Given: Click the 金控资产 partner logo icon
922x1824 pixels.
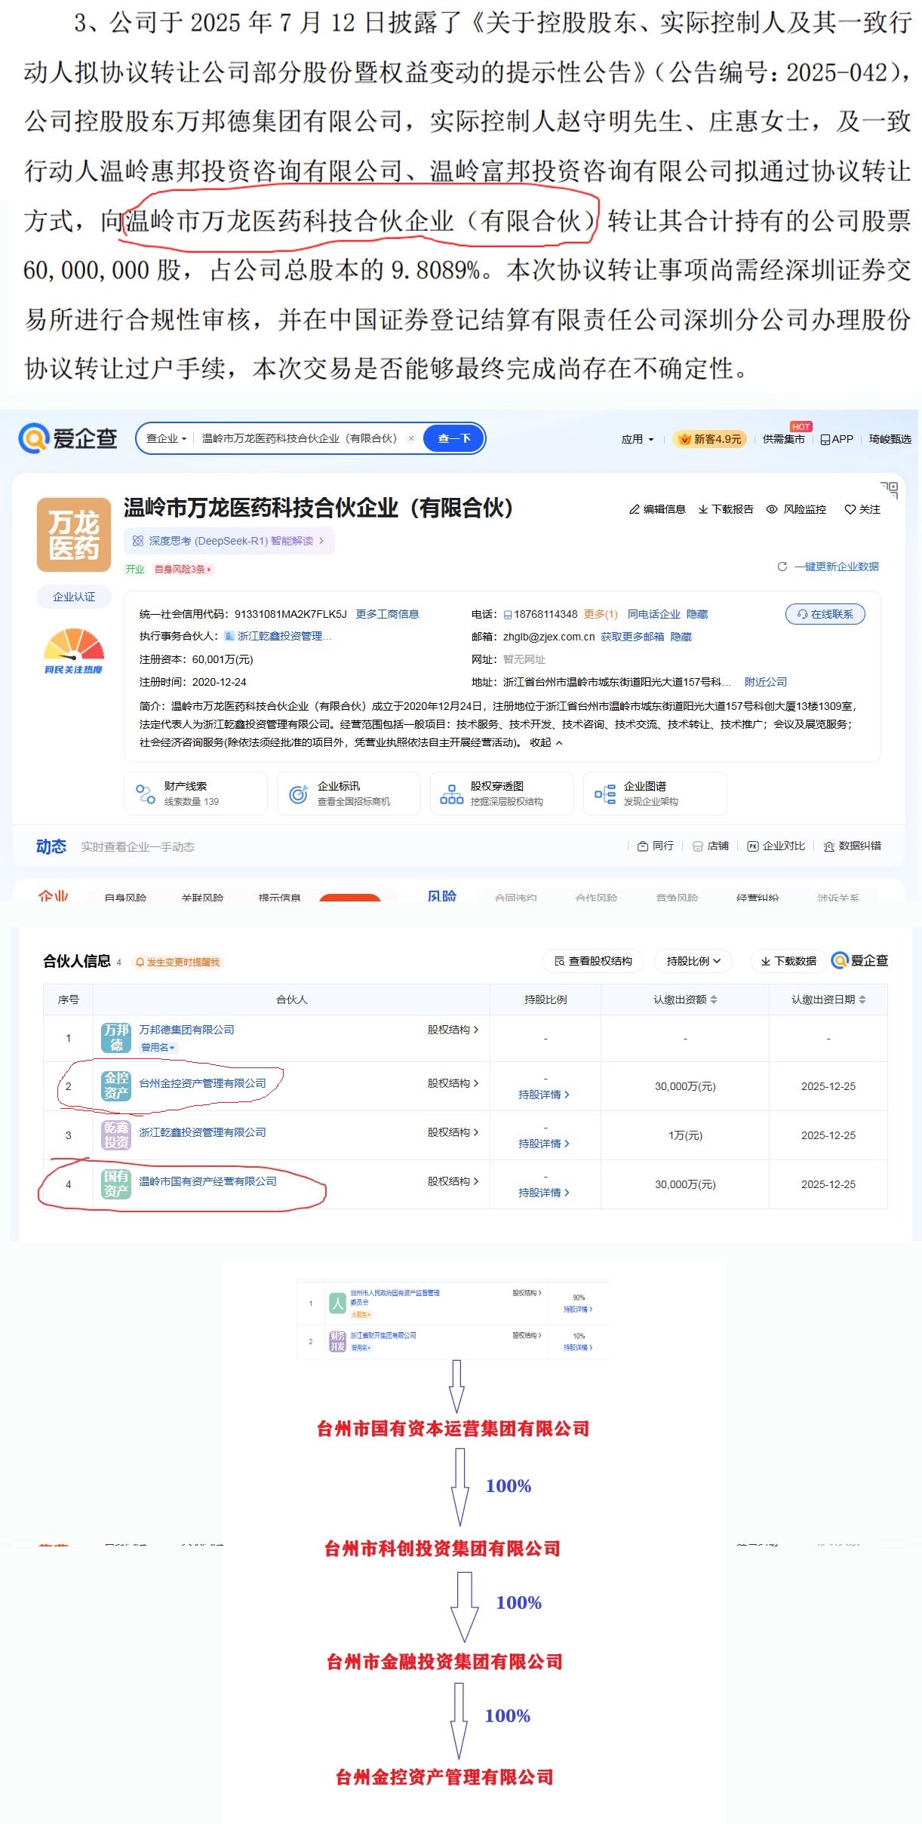Looking at the screenshot, I should pos(116,1086).
